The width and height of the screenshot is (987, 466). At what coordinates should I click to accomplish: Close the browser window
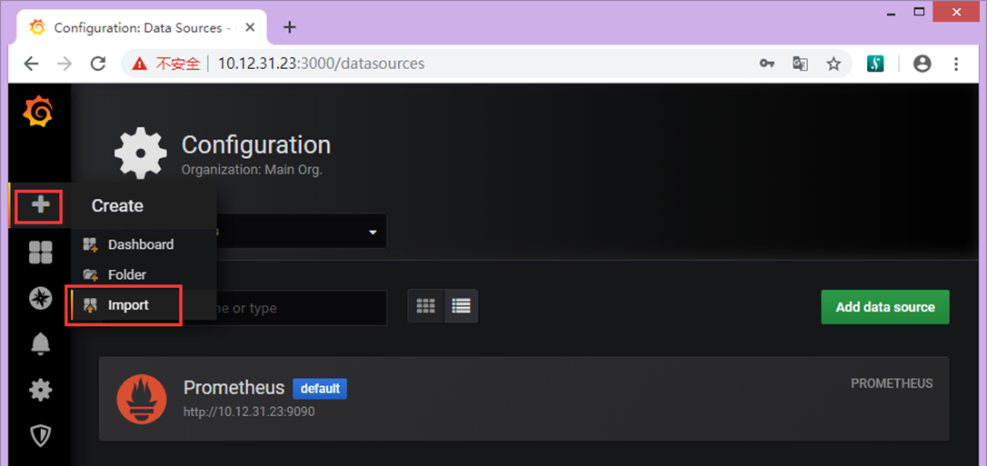(955, 12)
